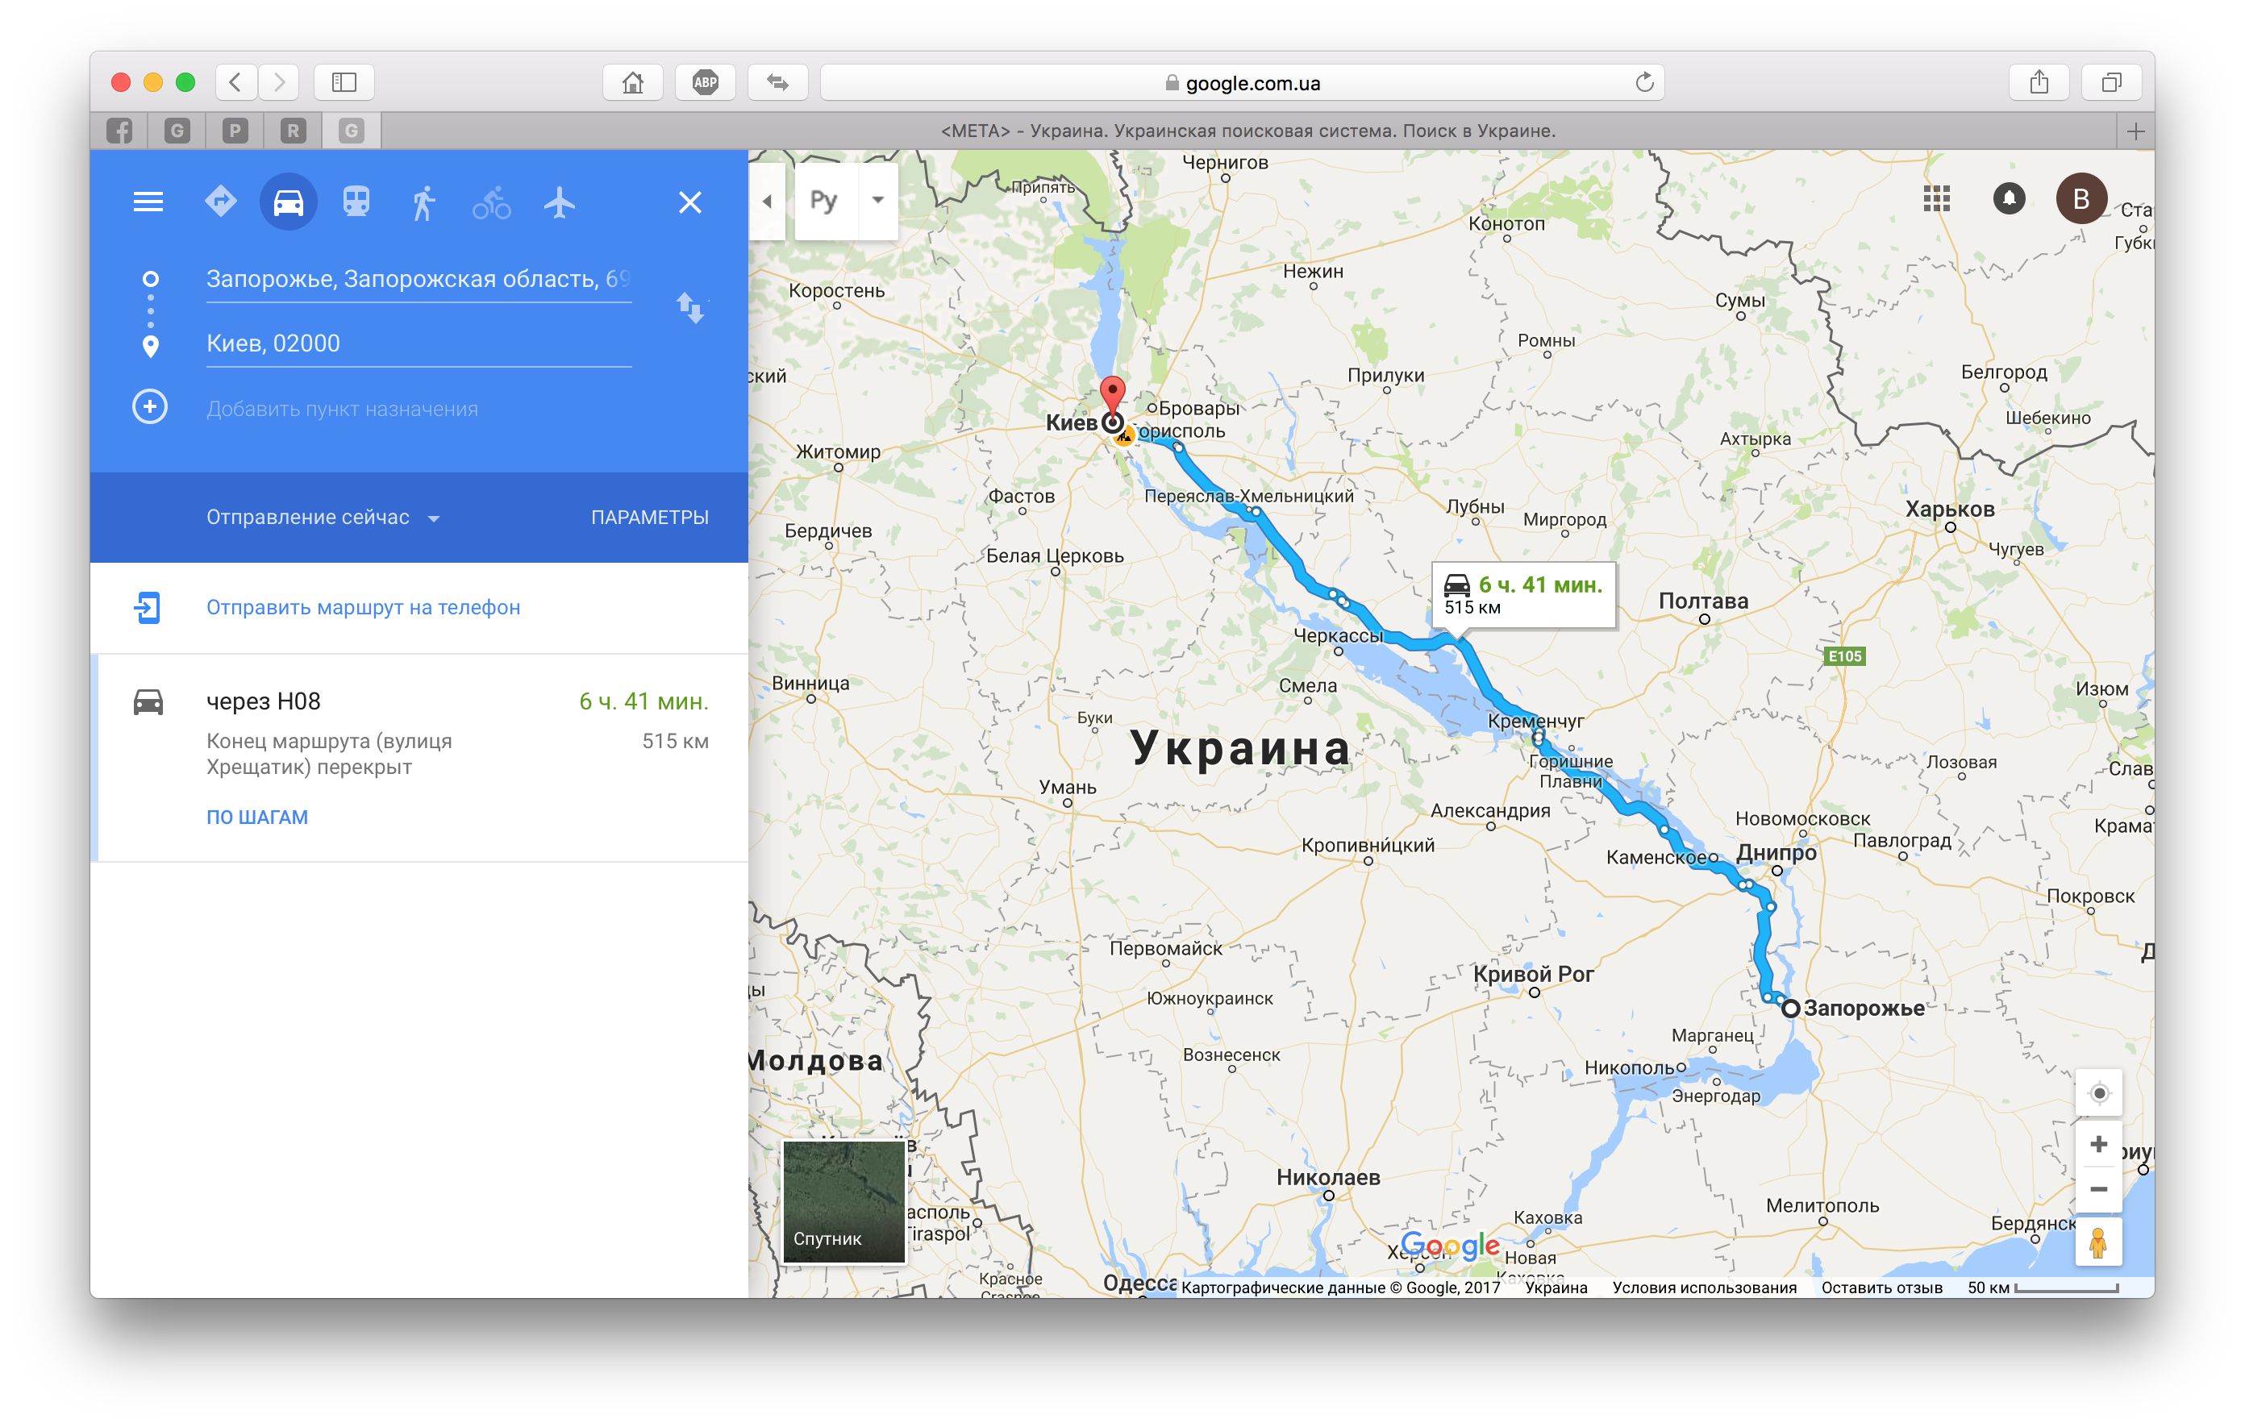The width and height of the screenshot is (2245, 1427).
Task: Open the 'Отправление сейчас' departure dropdown
Action: coord(323,518)
